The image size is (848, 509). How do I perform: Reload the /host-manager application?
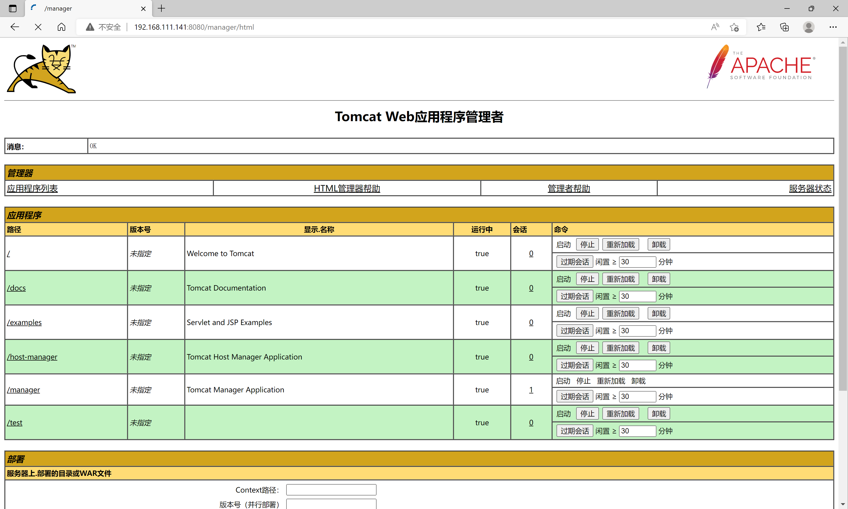click(620, 348)
